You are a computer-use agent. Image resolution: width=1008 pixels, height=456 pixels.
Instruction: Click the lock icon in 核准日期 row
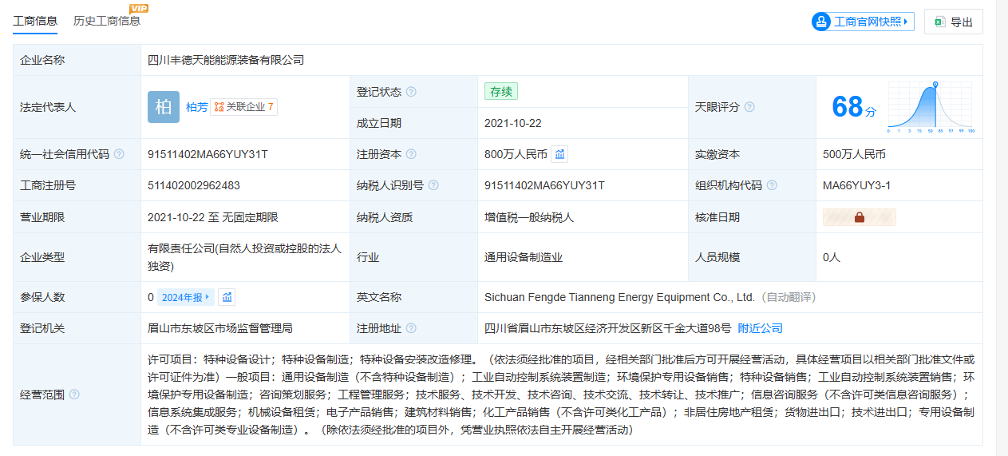(860, 217)
